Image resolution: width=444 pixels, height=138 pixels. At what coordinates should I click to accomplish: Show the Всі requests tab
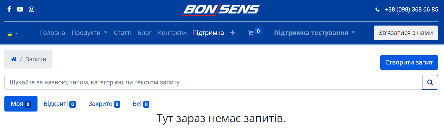141,104
